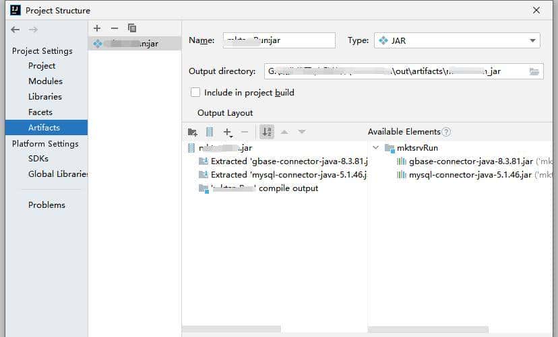Viewport: 558px width, 337px height.
Task: Remove element from output layout
Action: tap(245, 132)
